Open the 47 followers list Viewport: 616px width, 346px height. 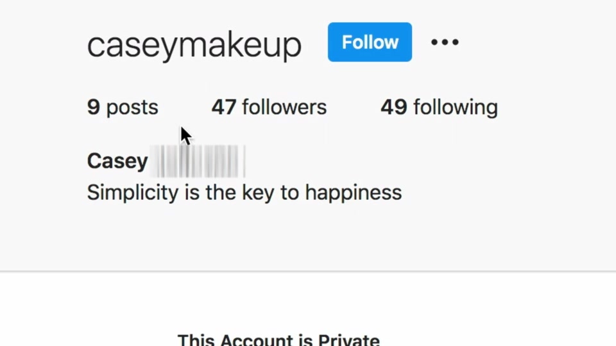point(269,107)
